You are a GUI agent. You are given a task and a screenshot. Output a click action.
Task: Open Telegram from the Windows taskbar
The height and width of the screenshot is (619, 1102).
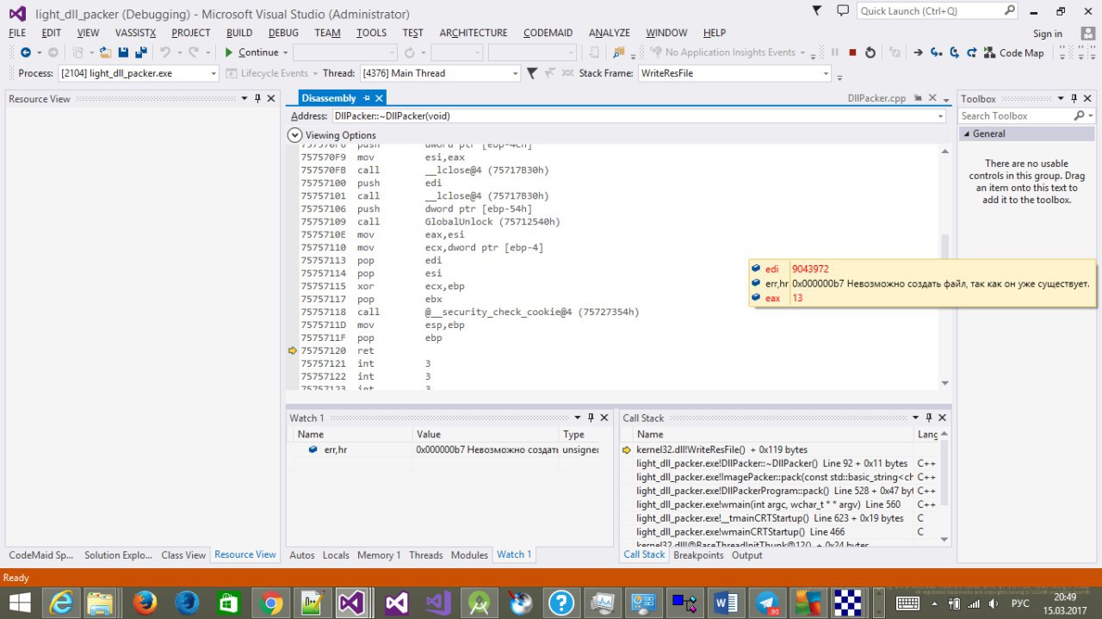pyautogui.click(x=767, y=603)
